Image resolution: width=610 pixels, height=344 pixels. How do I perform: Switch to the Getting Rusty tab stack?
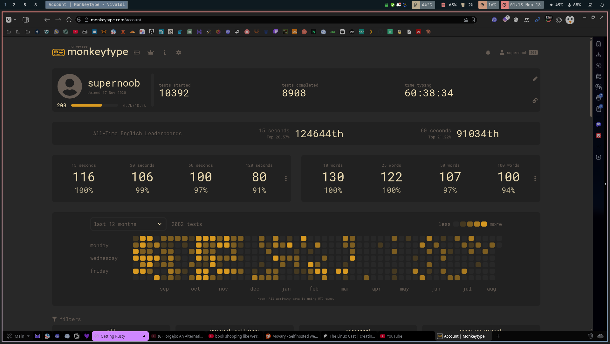120,336
